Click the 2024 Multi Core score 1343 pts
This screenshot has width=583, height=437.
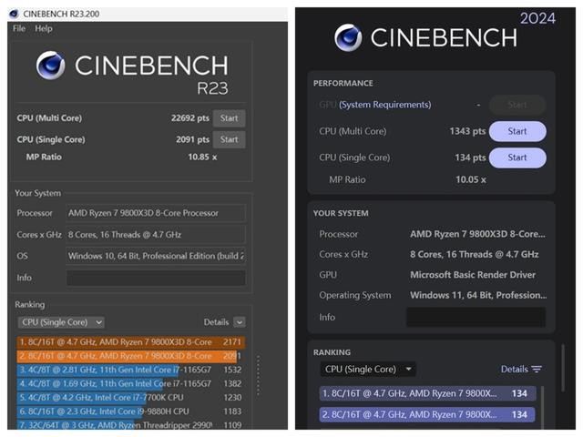(467, 131)
